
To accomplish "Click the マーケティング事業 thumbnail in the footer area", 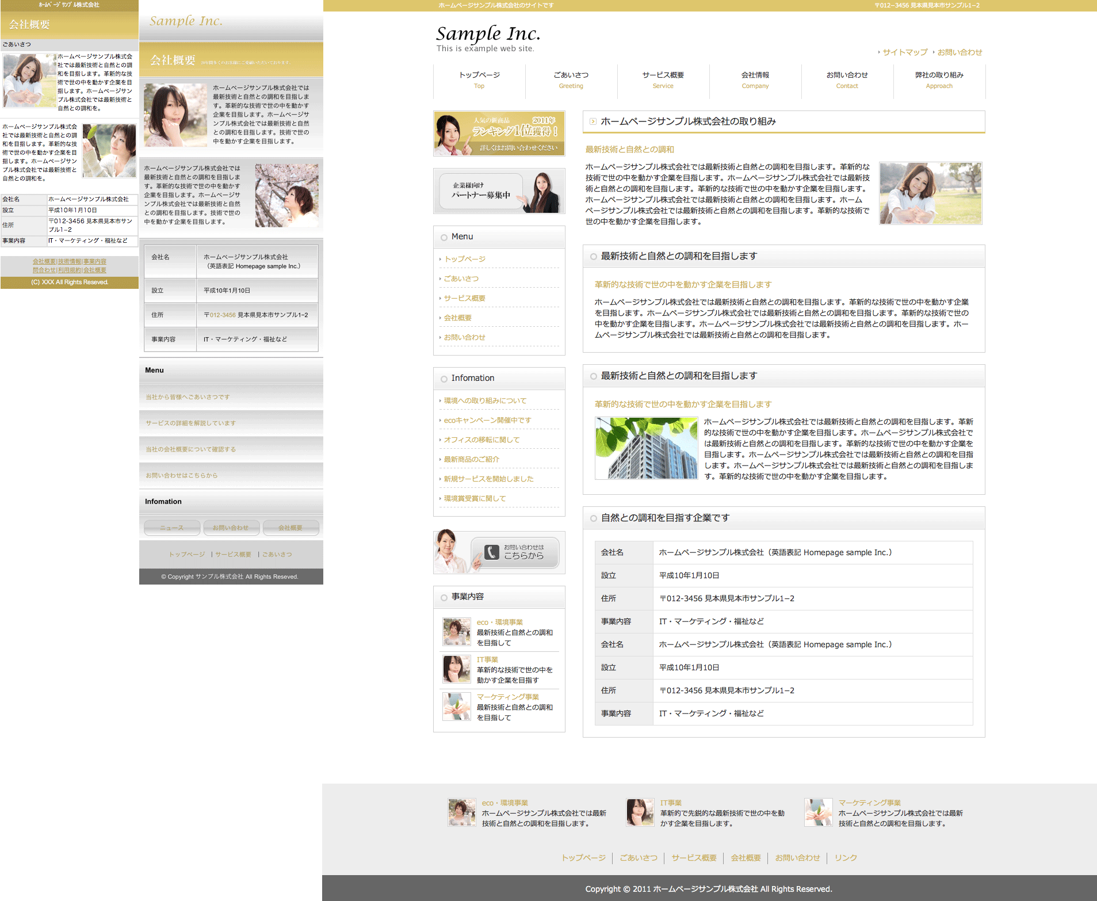I will click(x=818, y=812).
